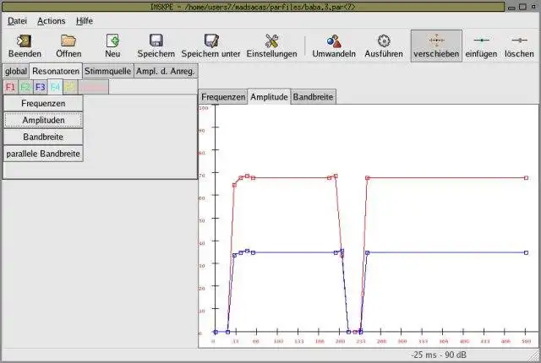The width and height of the screenshot is (541, 363).
Task: Select the cyan F4 formant tab
Action: 55,87
